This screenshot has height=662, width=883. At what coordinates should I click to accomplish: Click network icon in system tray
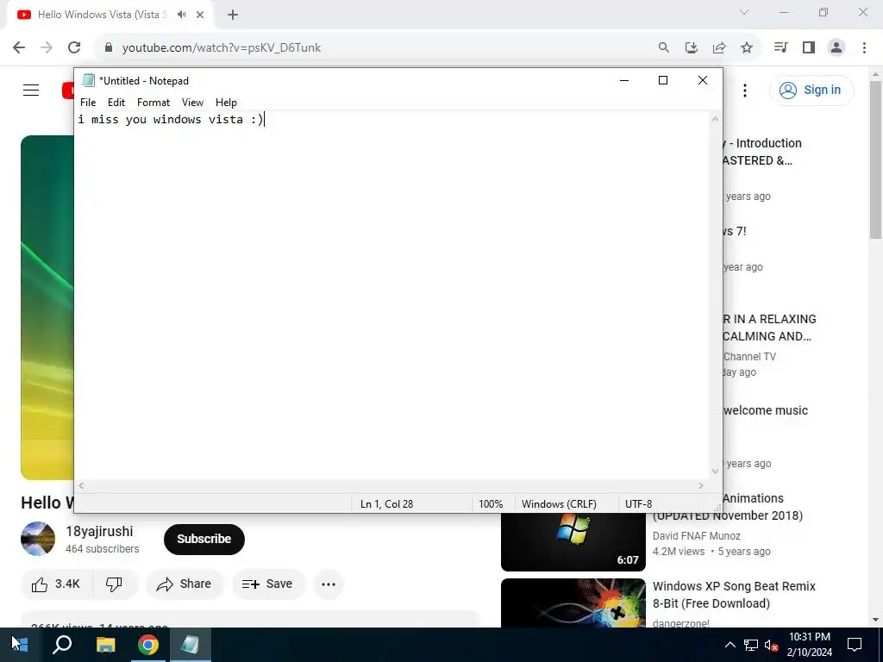(x=751, y=645)
